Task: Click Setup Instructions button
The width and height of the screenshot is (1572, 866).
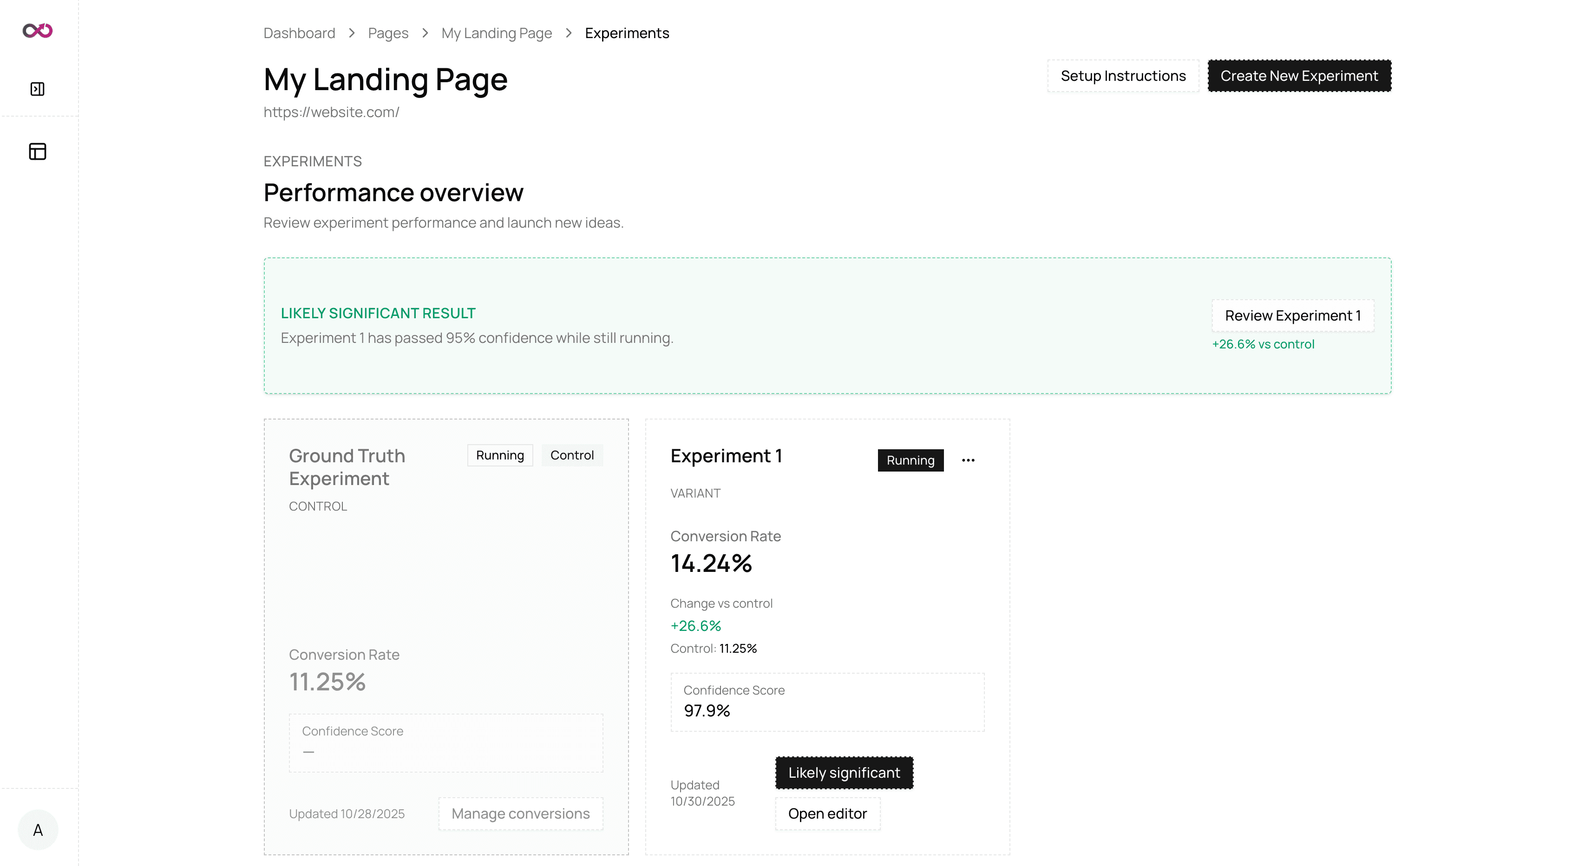Action: [x=1123, y=76]
